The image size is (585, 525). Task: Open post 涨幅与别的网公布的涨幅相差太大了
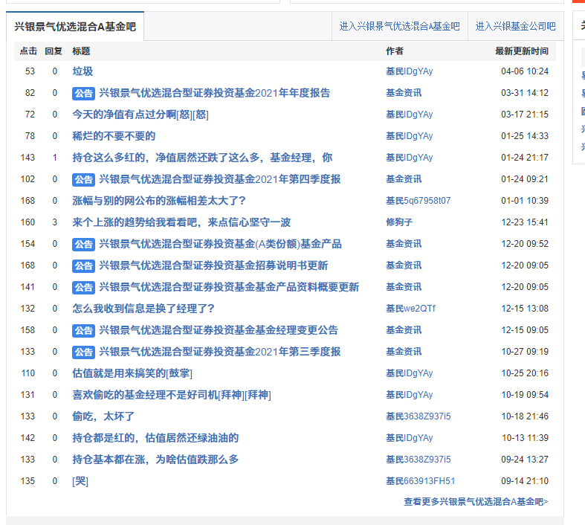click(159, 201)
